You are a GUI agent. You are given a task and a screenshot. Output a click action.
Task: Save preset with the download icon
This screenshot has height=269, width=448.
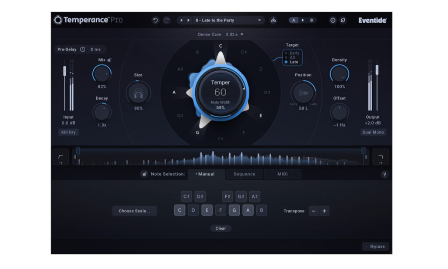click(273, 20)
